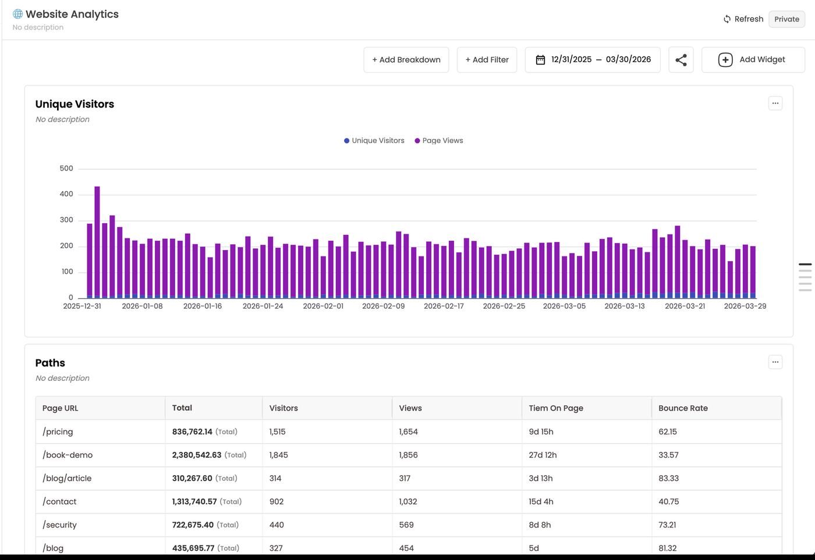Sort by the Page URL column header

pos(100,408)
